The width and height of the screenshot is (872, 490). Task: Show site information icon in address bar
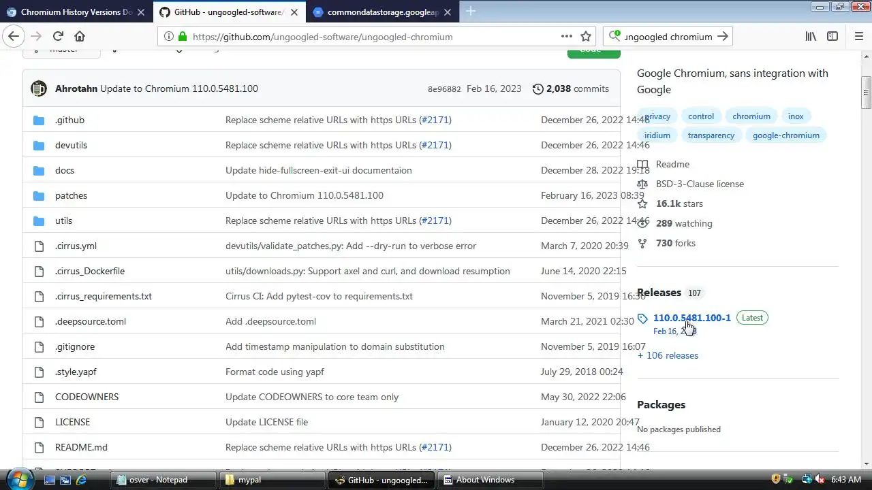pos(168,37)
